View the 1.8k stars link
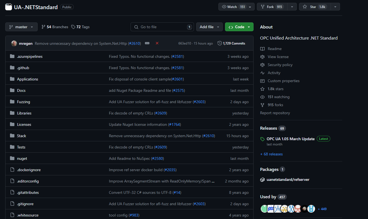Viewport: 368px width, 219px height. point(275,89)
